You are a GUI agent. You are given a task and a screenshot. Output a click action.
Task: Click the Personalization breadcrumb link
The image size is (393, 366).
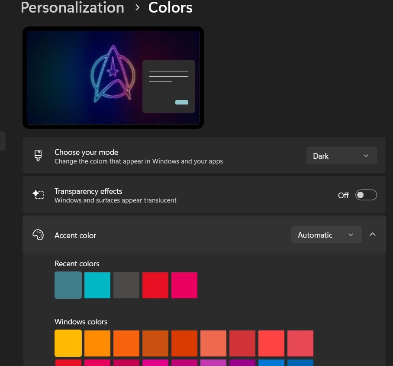coord(72,8)
